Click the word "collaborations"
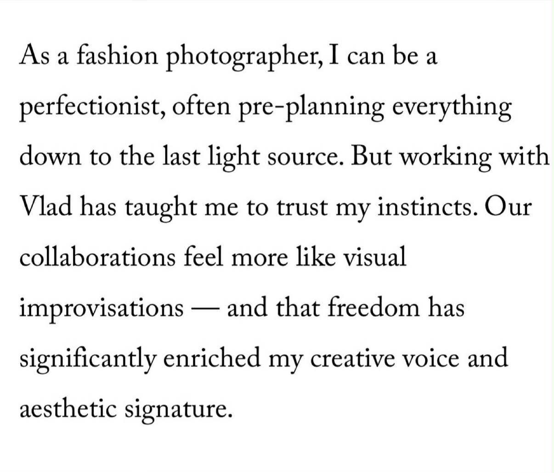Screen dimensions: 554x473 (97, 256)
